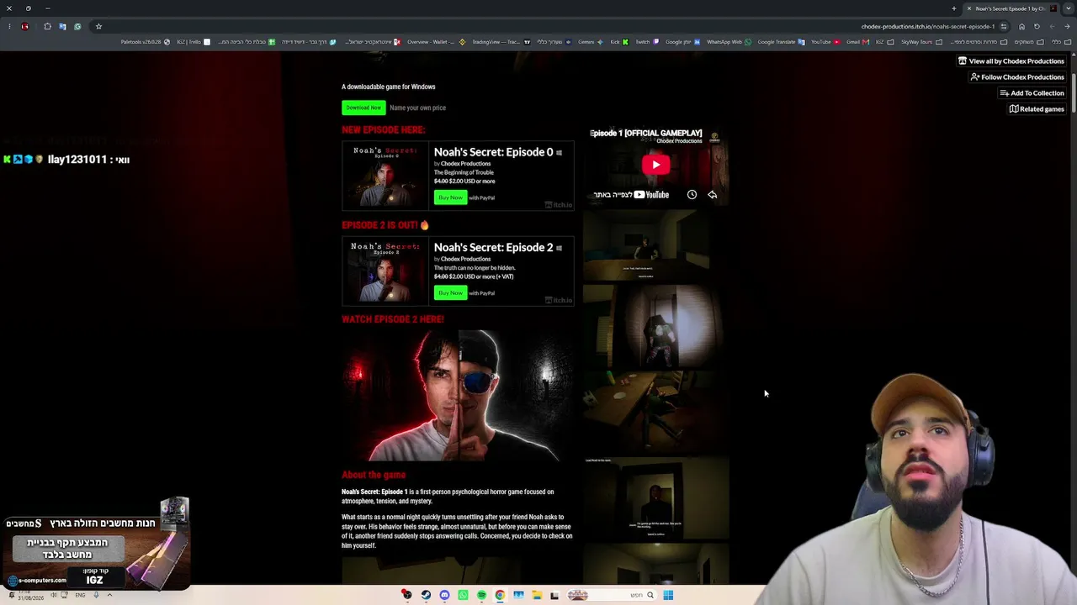Open the video on YouTube via logo

point(652,195)
